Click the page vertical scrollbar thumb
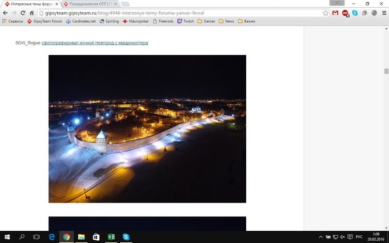The width and height of the screenshot is (389, 243). (x=386, y=72)
